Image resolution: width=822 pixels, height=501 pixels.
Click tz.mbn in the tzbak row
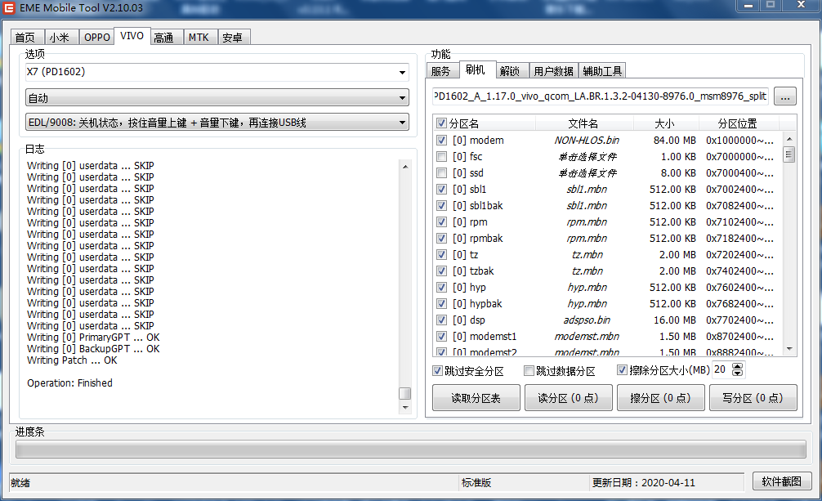[587, 271]
